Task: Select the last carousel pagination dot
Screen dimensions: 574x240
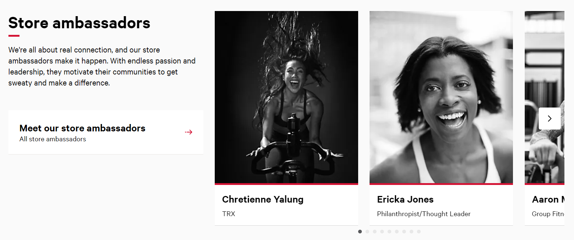Action: point(419,232)
